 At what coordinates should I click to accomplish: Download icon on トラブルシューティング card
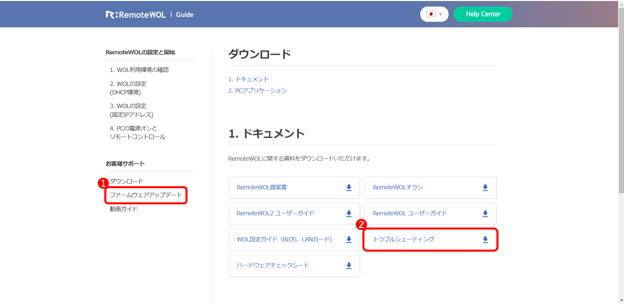point(485,240)
